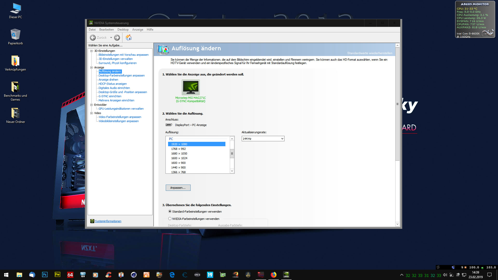Select NVIDIA-Farbeinstellungen verwenden radio button
The height and width of the screenshot is (280, 498).
point(170,219)
